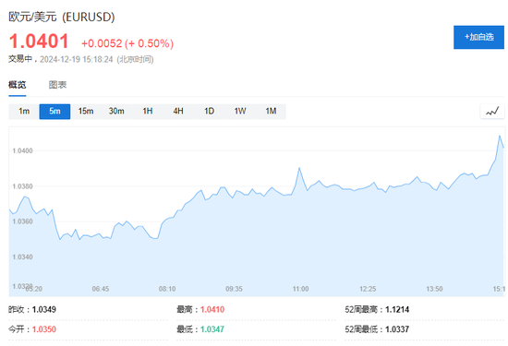Image resolution: width=508 pixels, height=346 pixels.
Task: Open the chart type line icon
Action: tap(492, 112)
